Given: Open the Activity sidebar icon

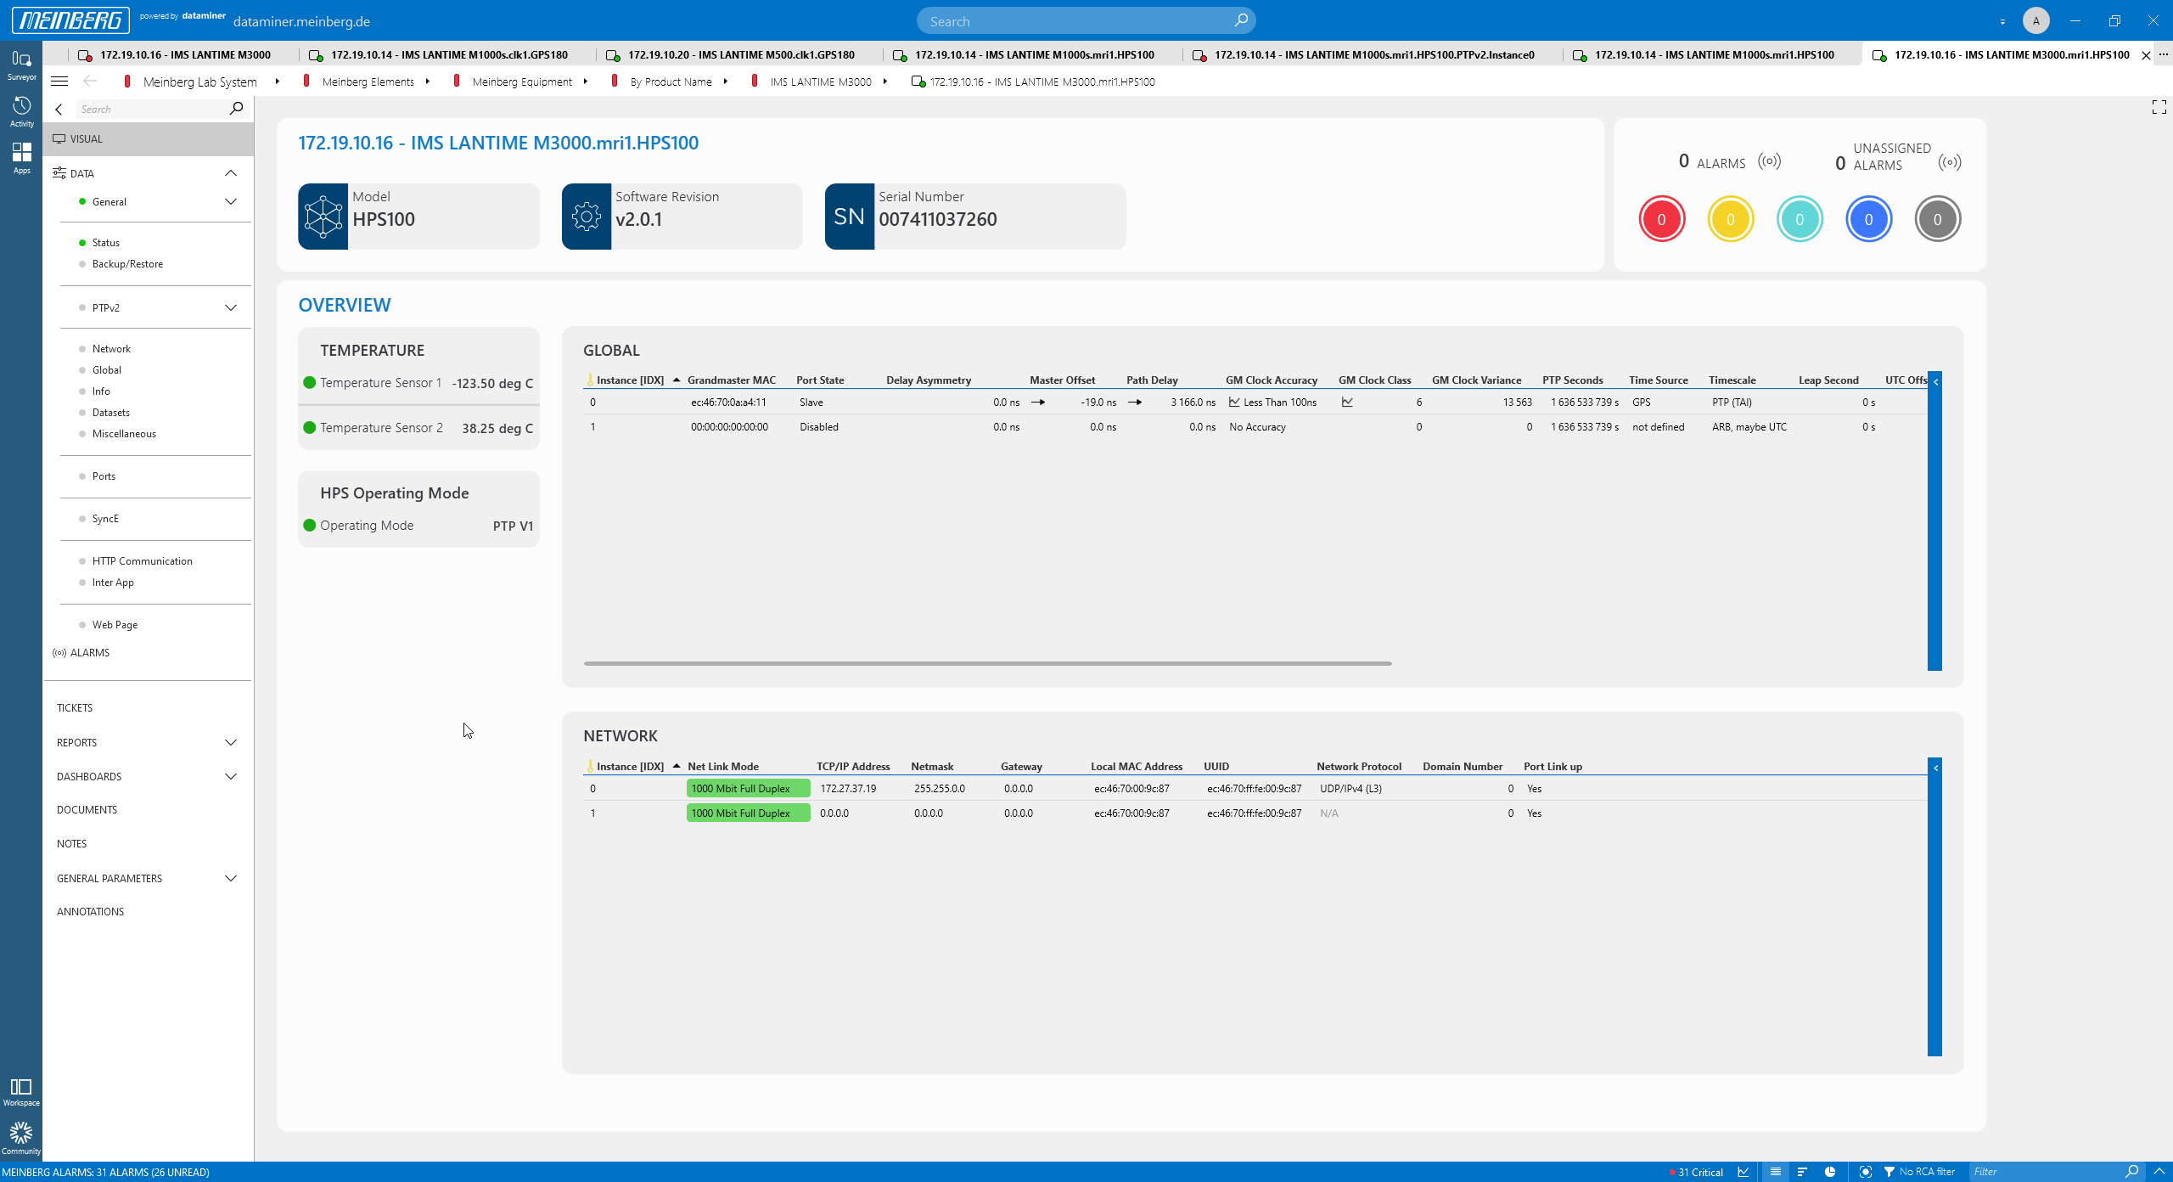Looking at the screenshot, I should [x=21, y=111].
